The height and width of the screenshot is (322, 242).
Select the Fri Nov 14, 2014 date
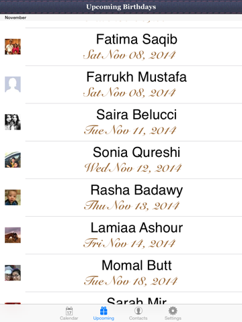(129, 244)
